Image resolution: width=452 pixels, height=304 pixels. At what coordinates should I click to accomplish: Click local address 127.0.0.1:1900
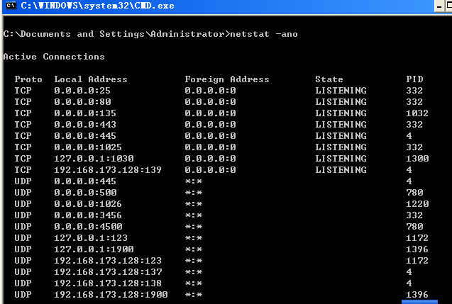tap(94, 249)
